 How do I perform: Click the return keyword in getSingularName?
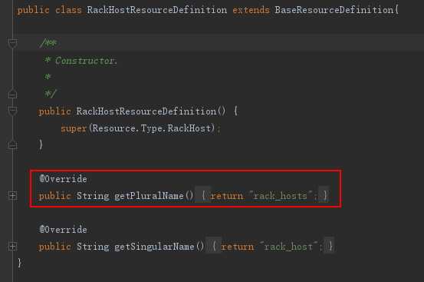pos(238,247)
